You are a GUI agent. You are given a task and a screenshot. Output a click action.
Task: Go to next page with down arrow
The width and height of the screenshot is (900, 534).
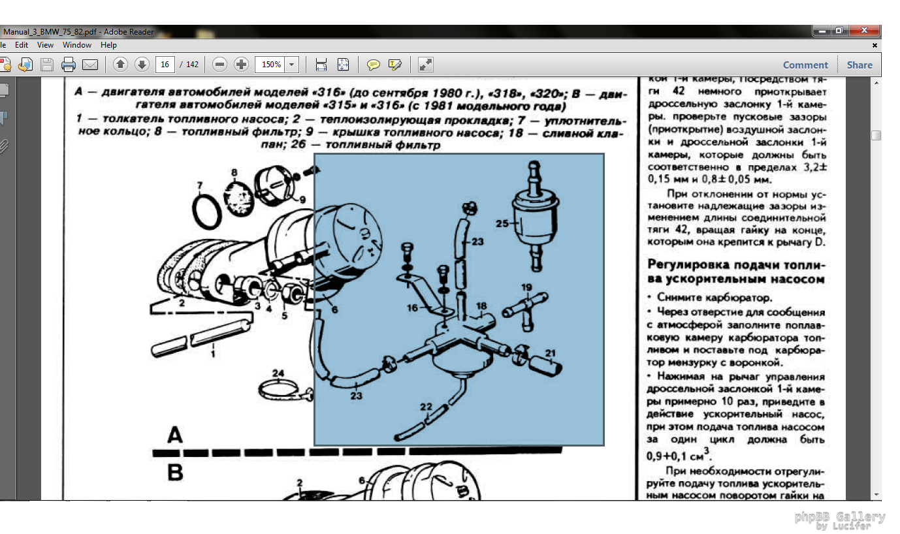(x=142, y=65)
